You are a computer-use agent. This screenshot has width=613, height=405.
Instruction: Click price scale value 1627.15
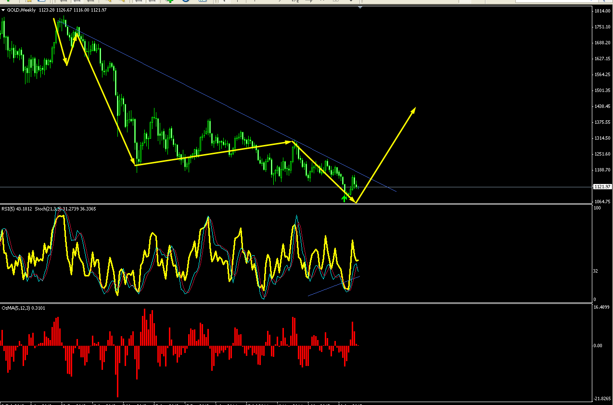(601, 58)
